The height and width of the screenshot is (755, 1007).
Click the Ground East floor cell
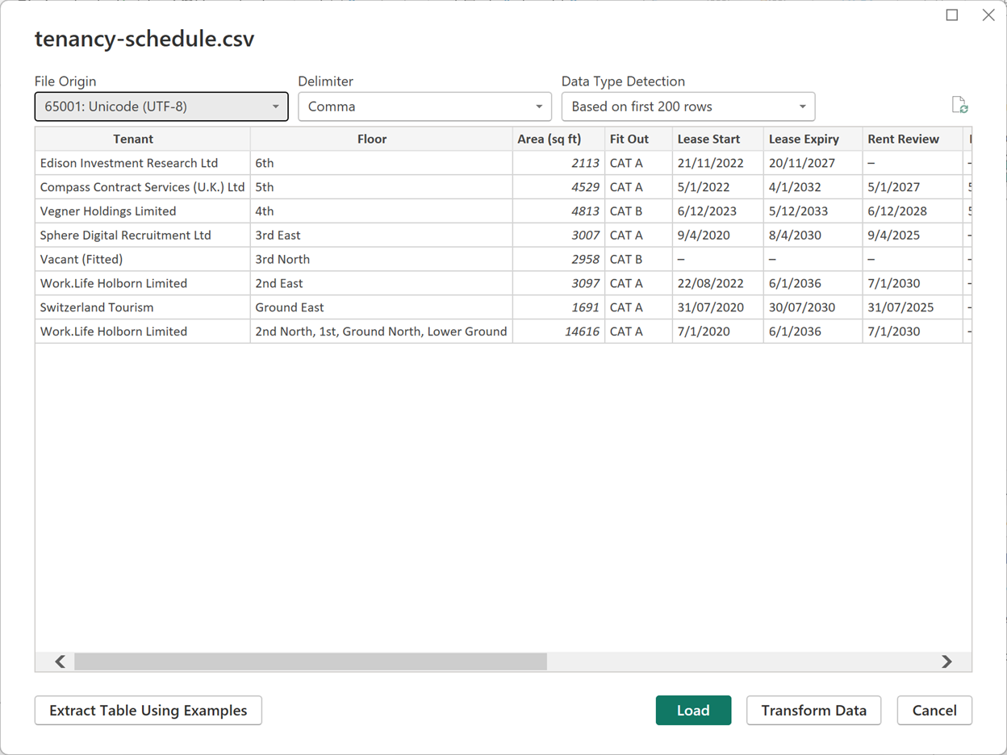click(x=382, y=307)
